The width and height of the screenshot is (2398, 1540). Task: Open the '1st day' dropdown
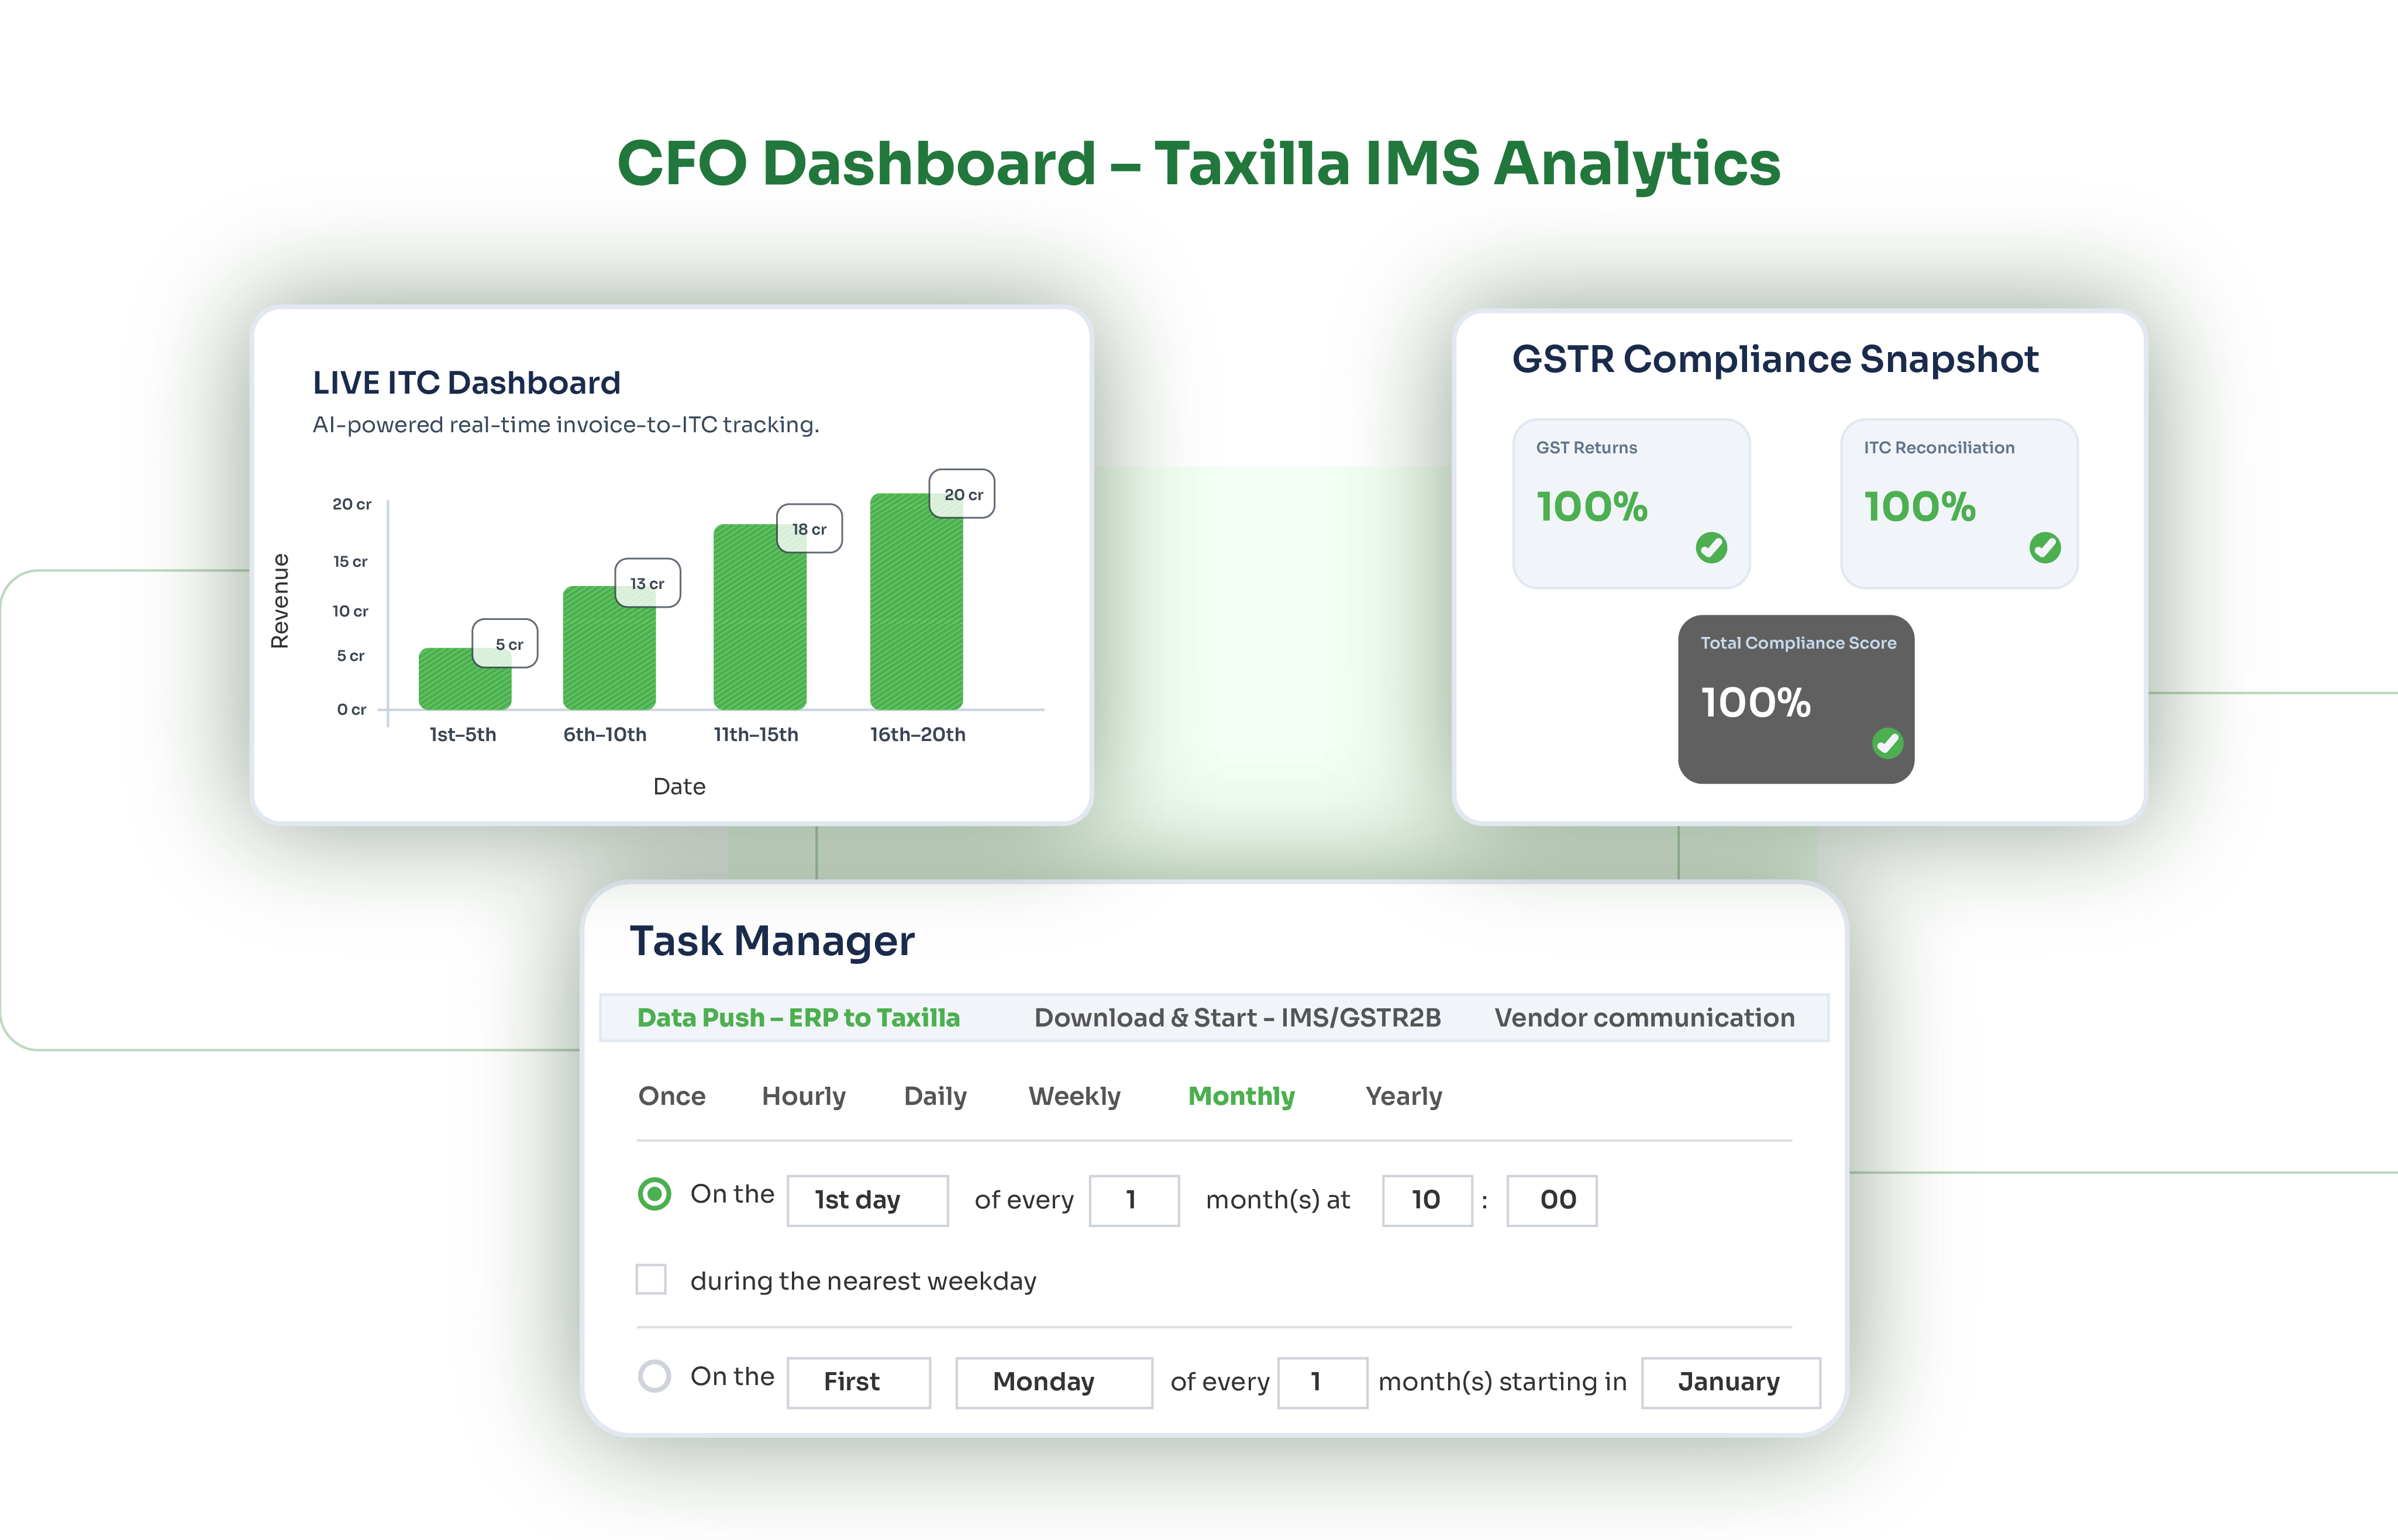(x=867, y=1200)
